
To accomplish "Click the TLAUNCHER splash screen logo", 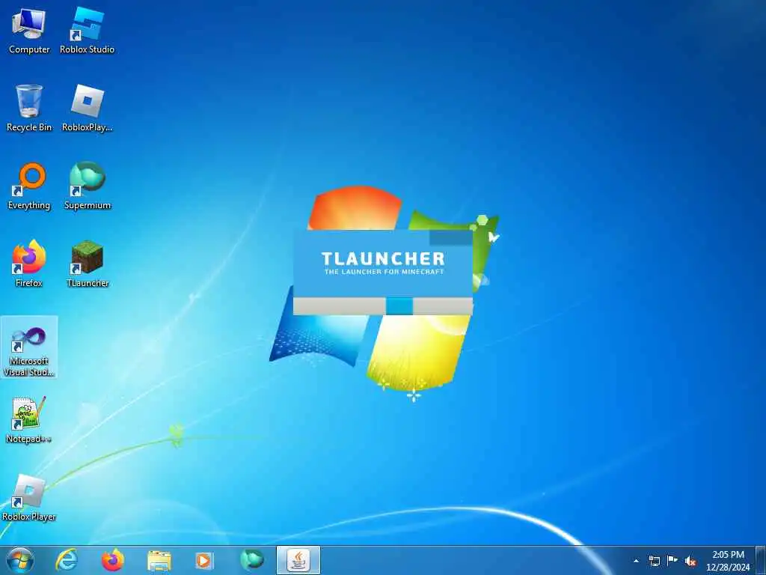I will [x=384, y=263].
